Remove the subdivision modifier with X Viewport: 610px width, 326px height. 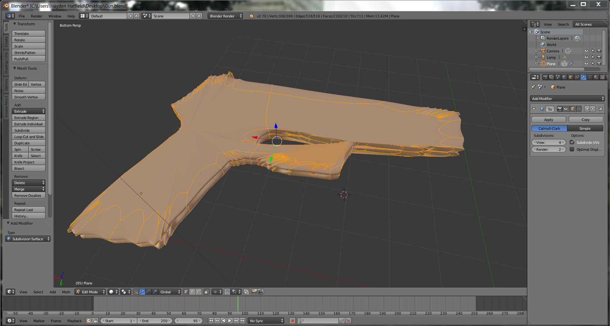(600, 109)
